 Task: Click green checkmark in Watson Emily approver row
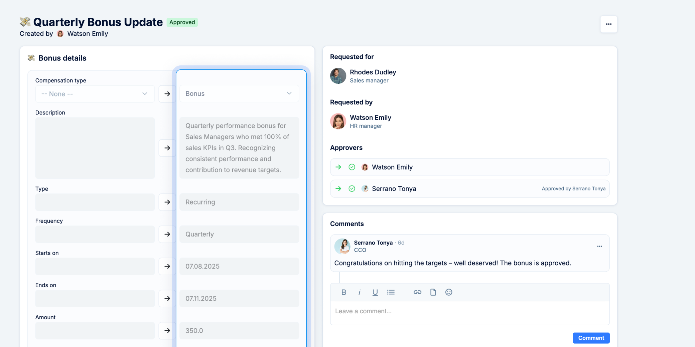(352, 167)
